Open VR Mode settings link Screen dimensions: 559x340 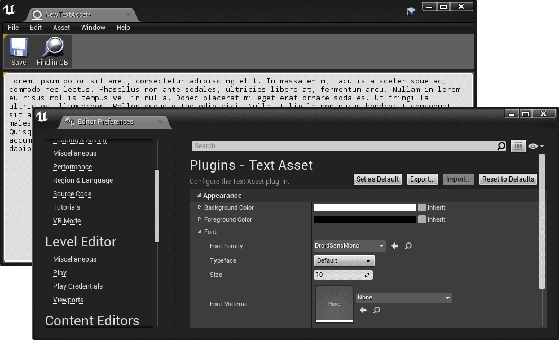click(67, 221)
